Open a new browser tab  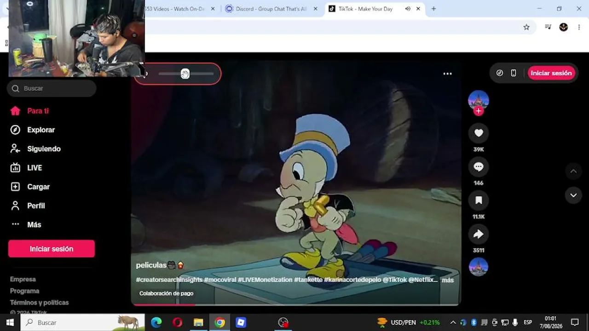pyautogui.click(x=433, y=9)
